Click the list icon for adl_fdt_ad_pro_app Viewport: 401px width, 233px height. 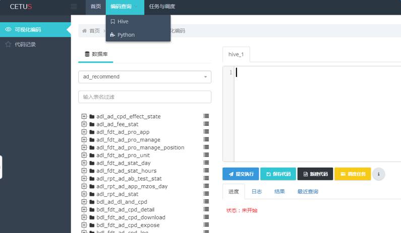click(x=206, y=131)
